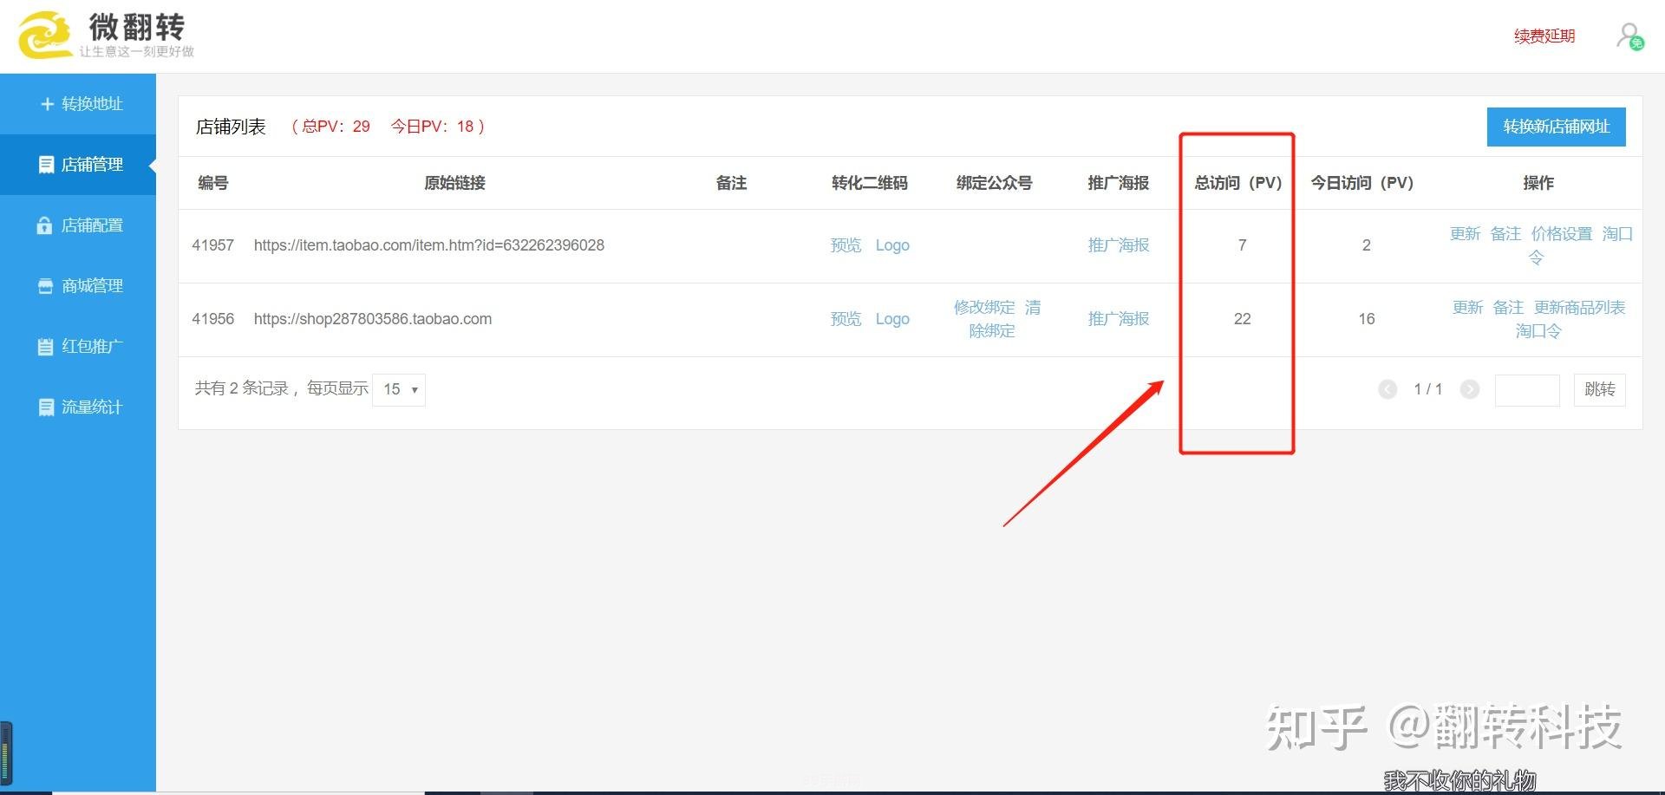1665x795 pixels.
Task: Click 备注 action for row 41956
Action: [x=1508, y=308]
